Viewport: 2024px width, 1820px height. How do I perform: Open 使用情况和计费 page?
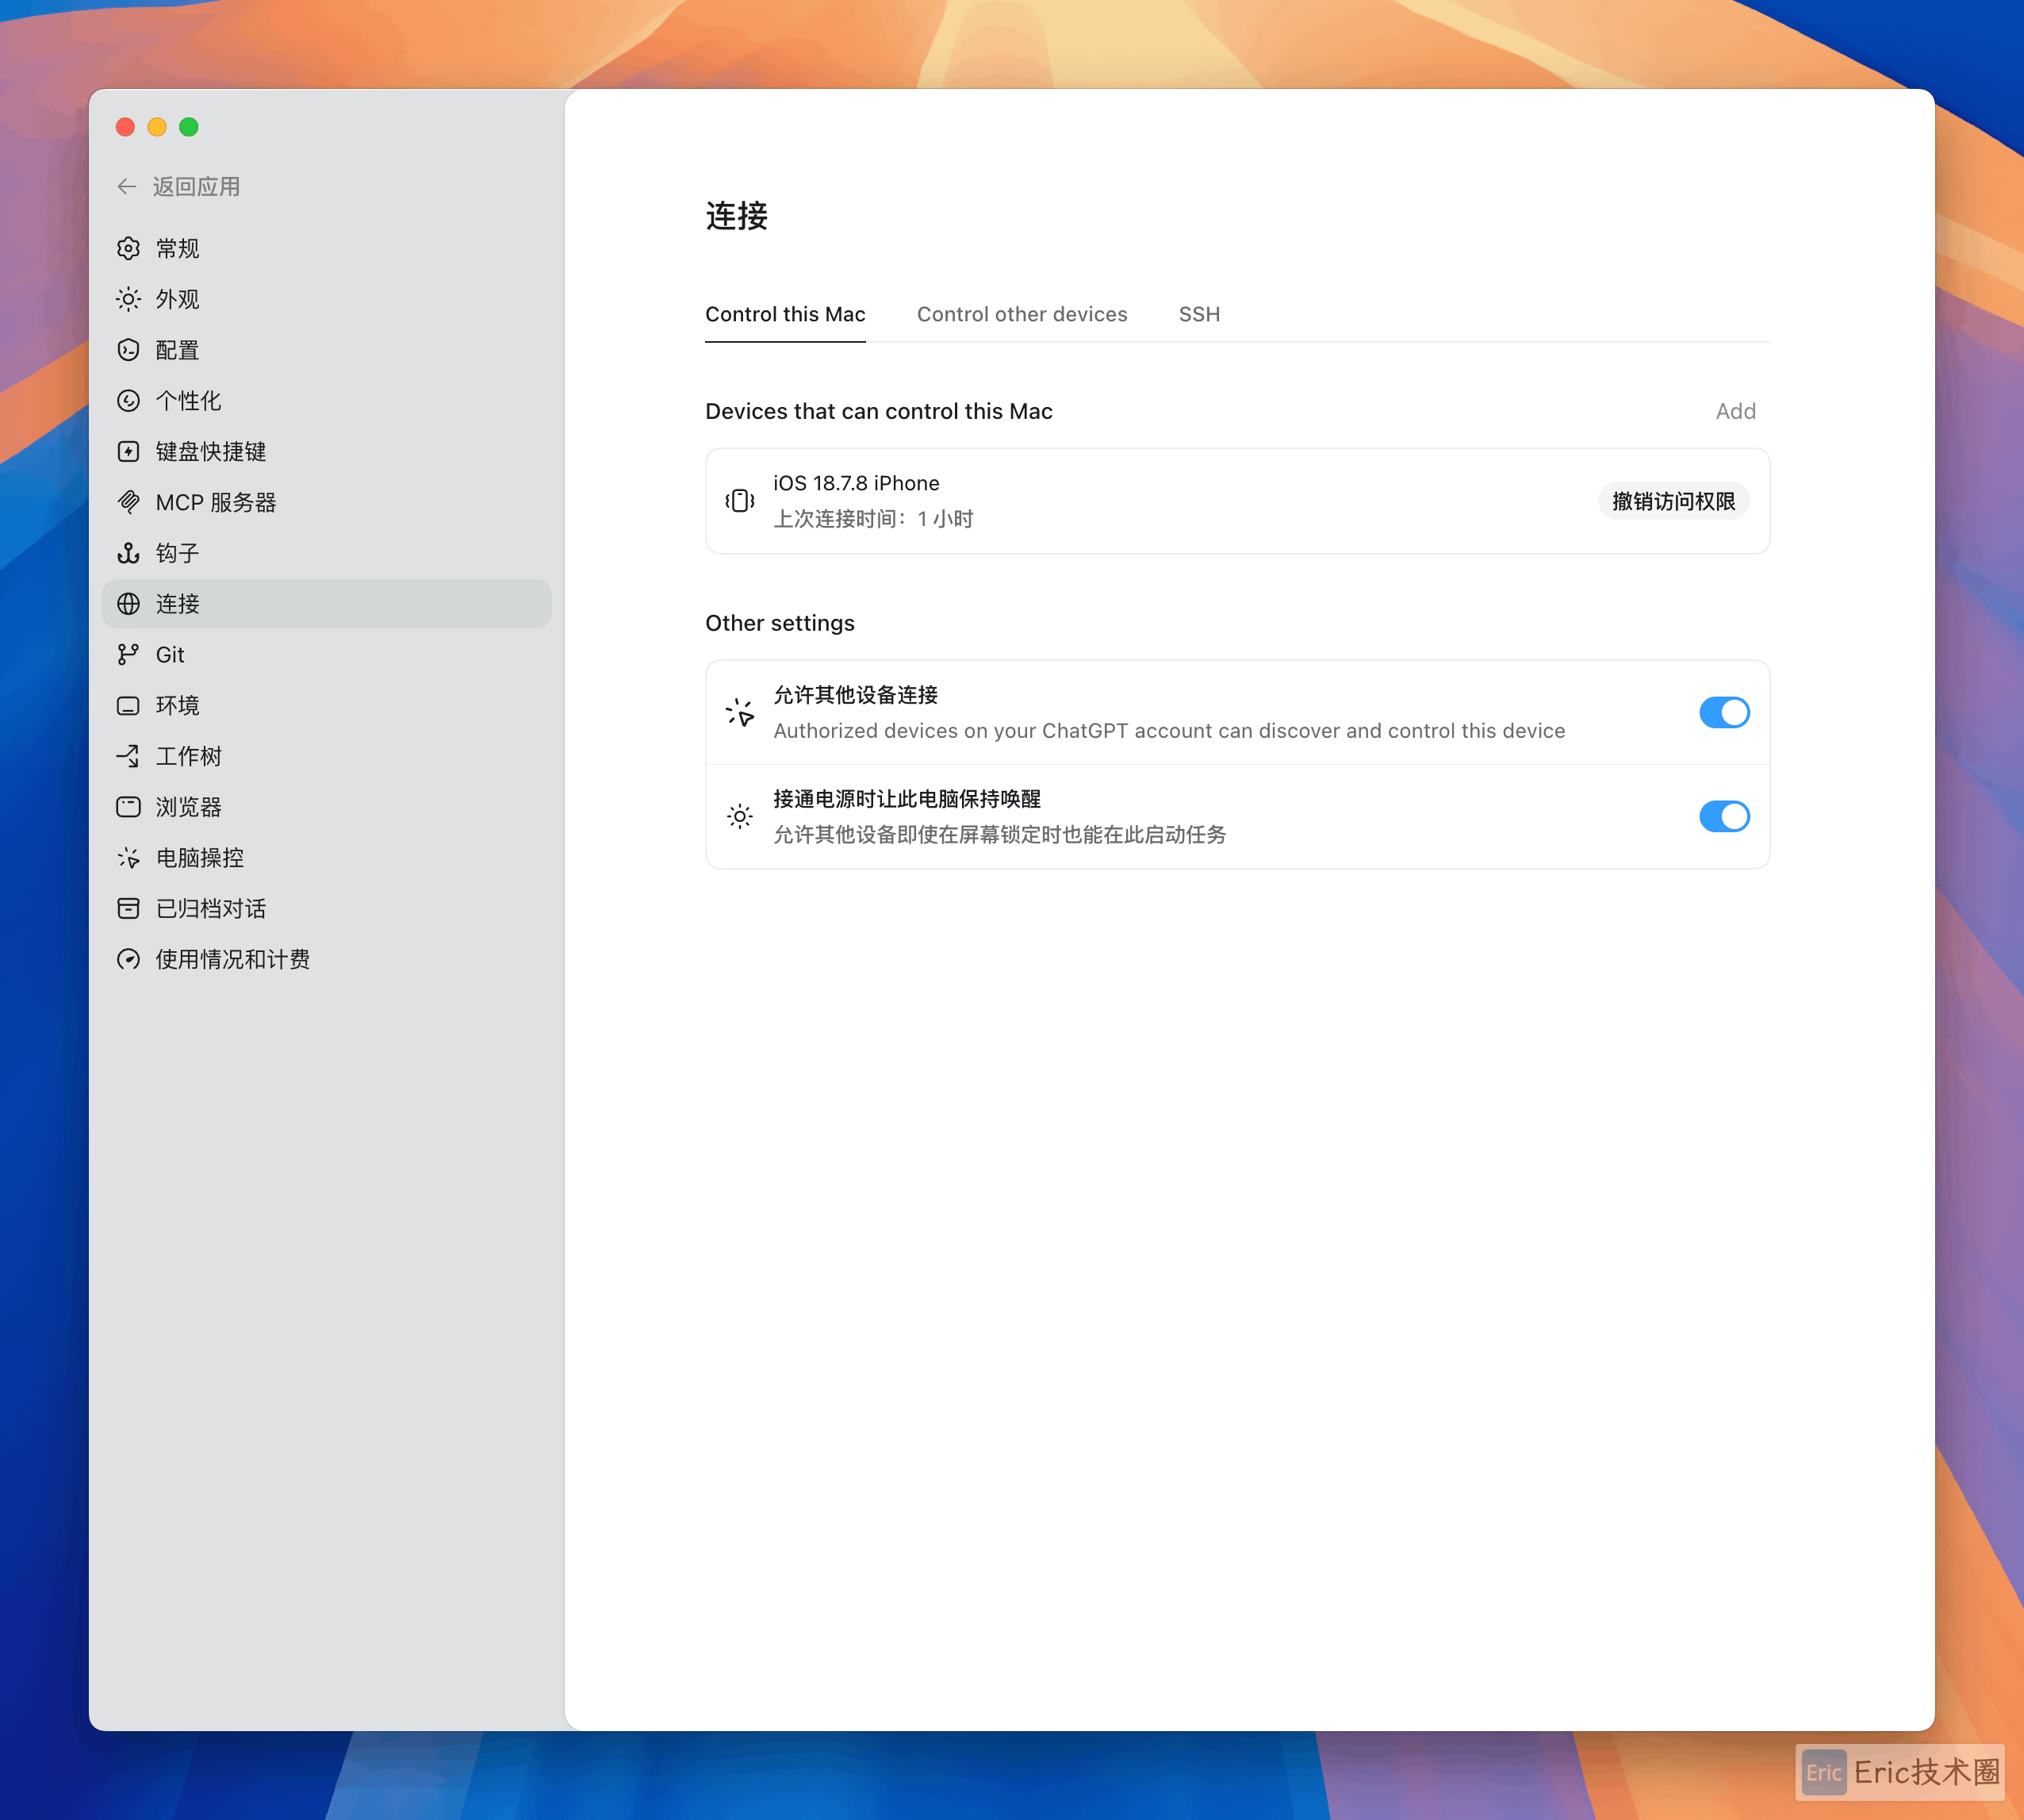(x=327, y=960)
